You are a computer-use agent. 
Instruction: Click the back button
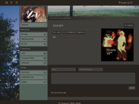coord(129,25)
